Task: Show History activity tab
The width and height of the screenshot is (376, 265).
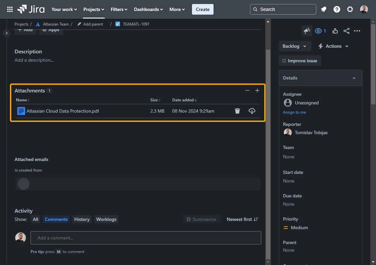Action: point(82,219)
